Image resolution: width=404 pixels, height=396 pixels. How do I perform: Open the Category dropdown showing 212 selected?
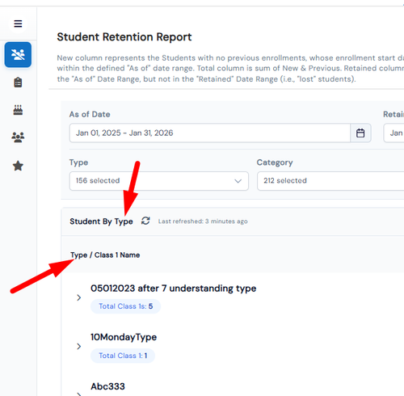(x=330, y=181)
